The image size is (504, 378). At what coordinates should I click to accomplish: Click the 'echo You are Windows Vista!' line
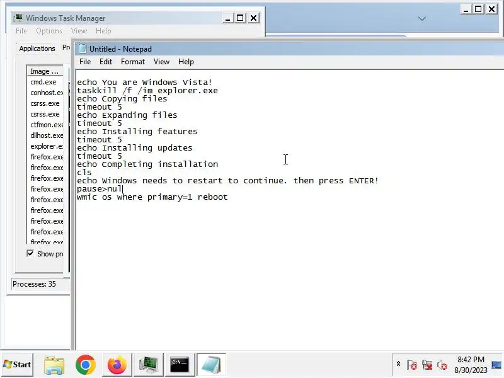point(145,83)
